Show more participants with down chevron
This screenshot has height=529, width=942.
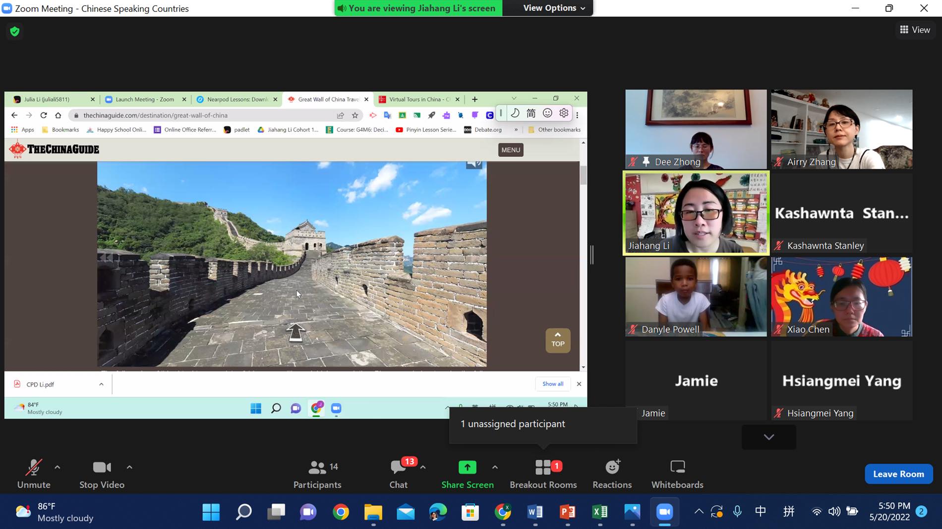(769, 437)
